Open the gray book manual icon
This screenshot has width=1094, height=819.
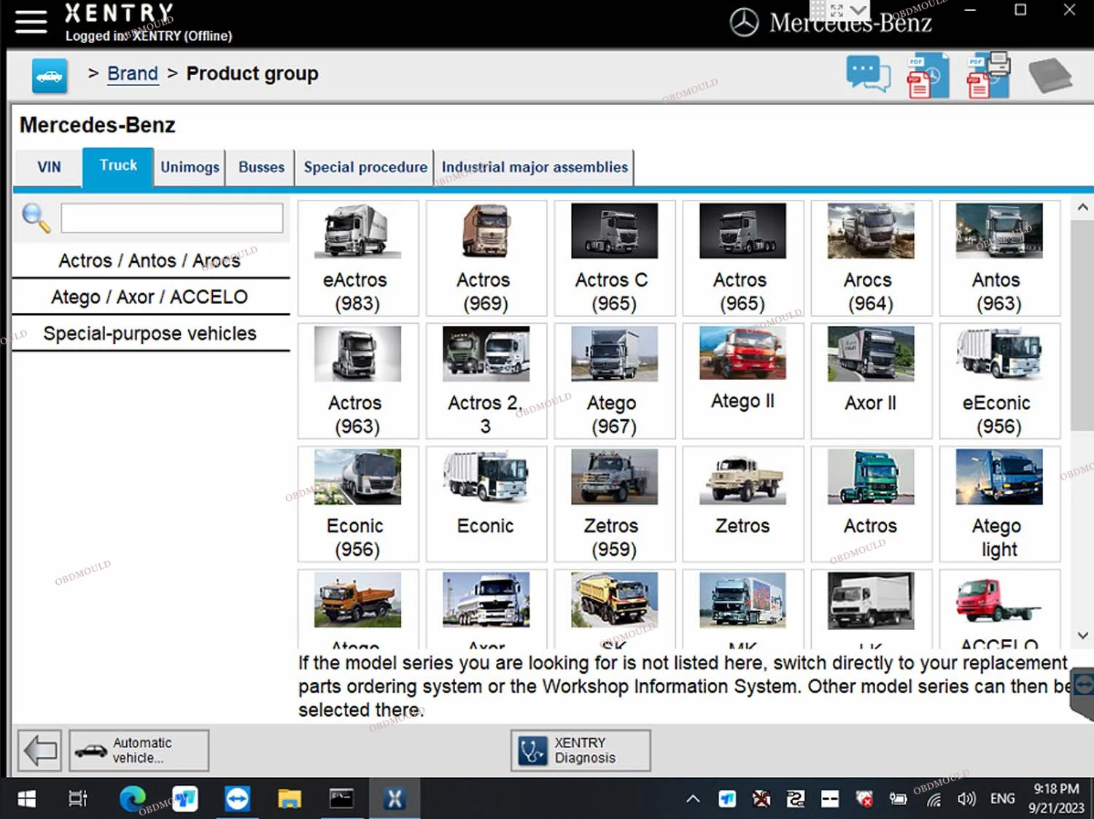[1050, 76]
